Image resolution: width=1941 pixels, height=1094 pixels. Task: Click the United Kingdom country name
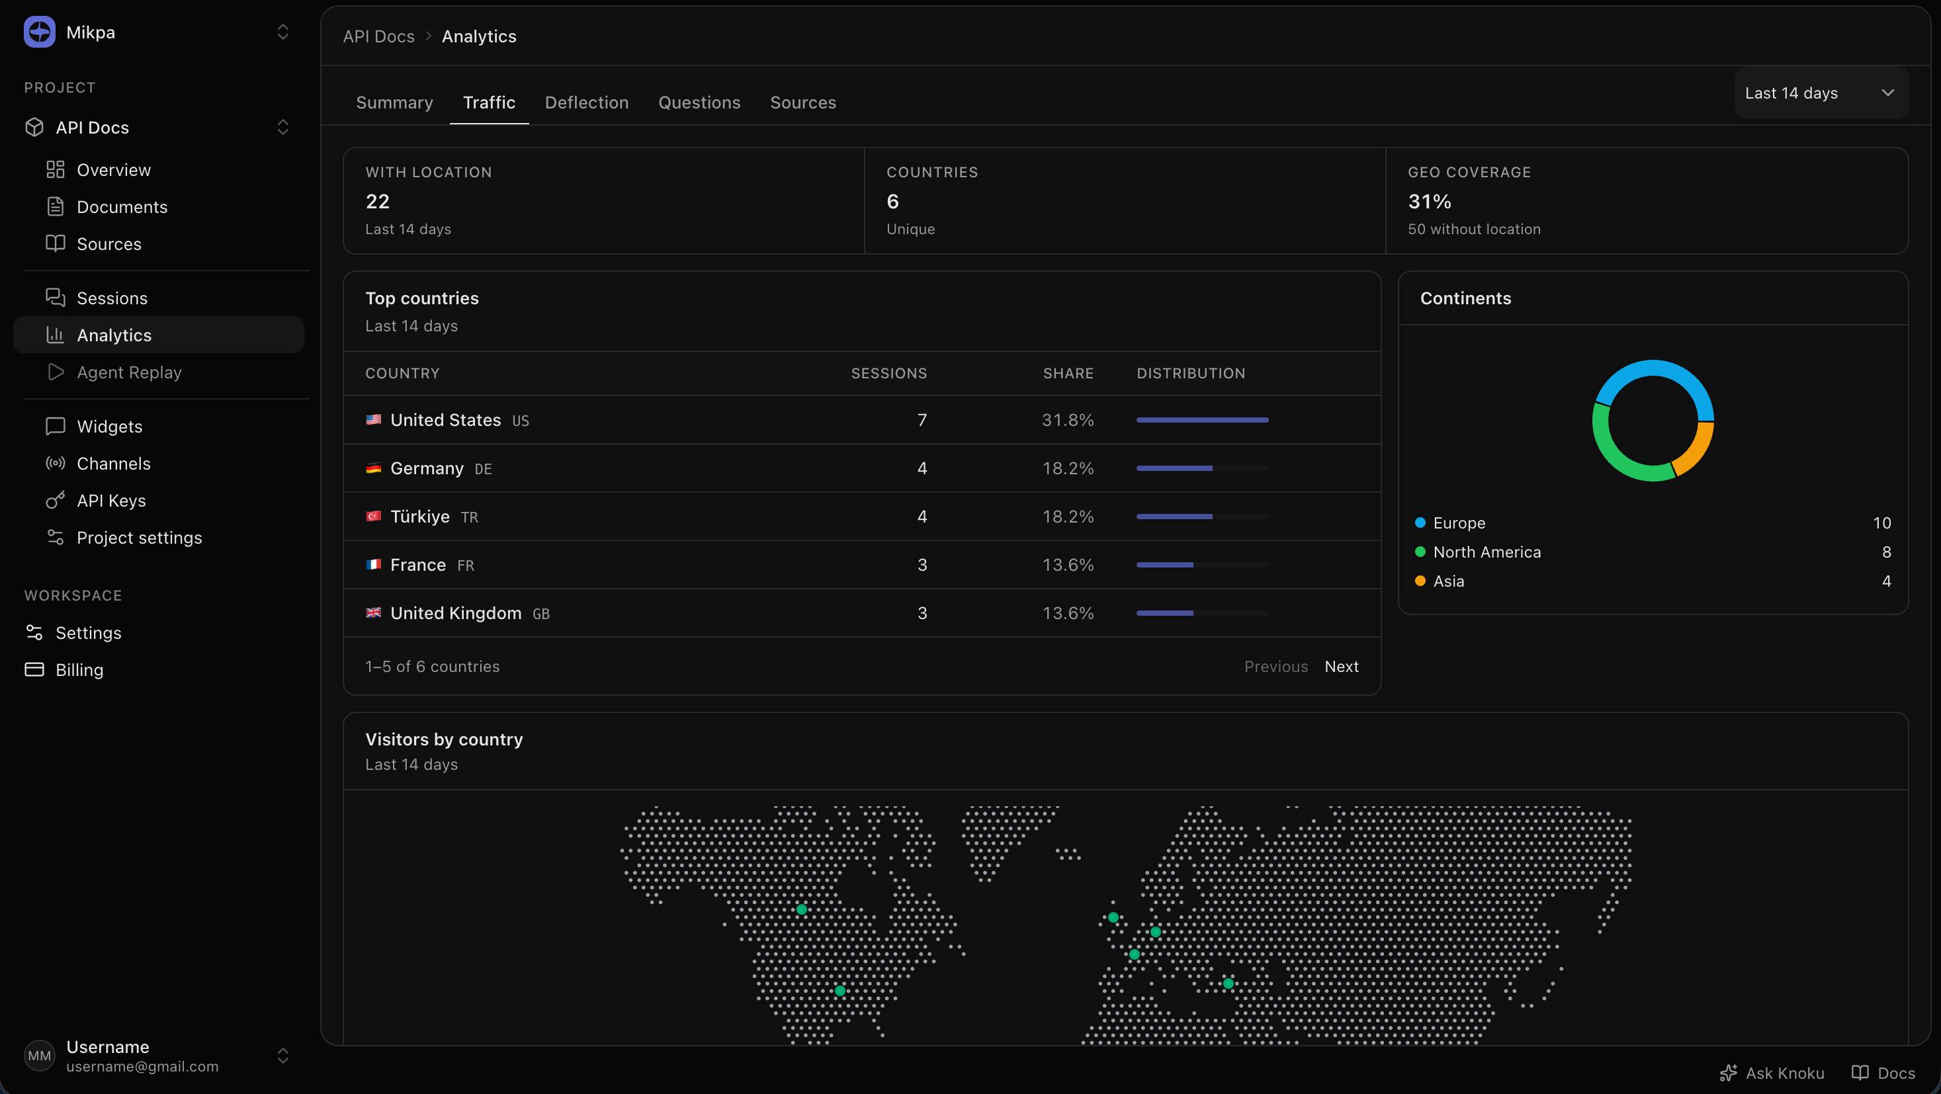tap(455, 612)
